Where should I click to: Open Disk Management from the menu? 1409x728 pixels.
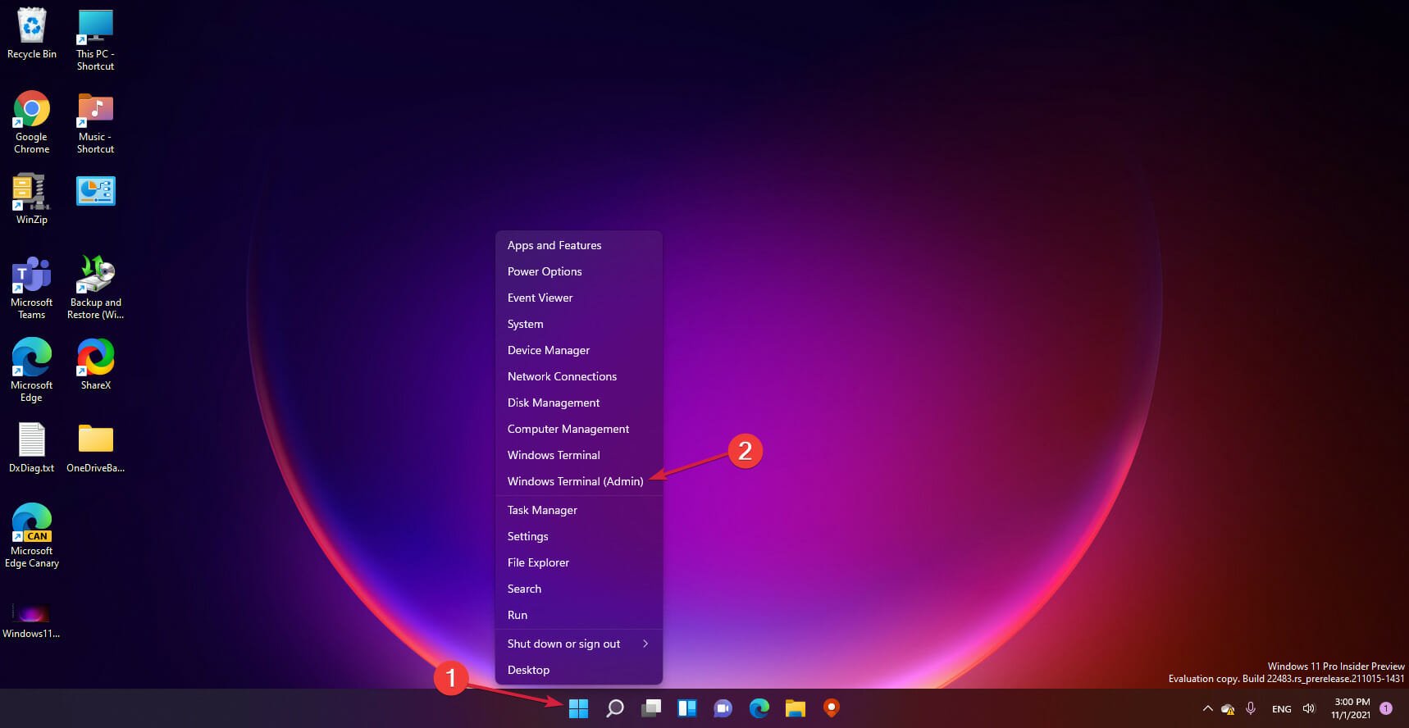pos(579,403)
